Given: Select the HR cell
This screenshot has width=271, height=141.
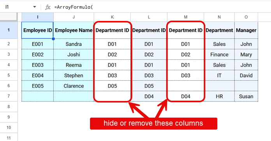Looking at the screenshot, I should 219,96.
